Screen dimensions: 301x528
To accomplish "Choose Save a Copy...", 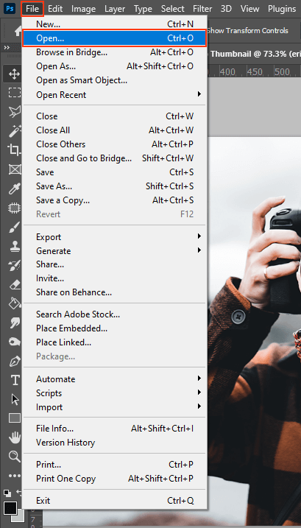I will pos(115,200).
